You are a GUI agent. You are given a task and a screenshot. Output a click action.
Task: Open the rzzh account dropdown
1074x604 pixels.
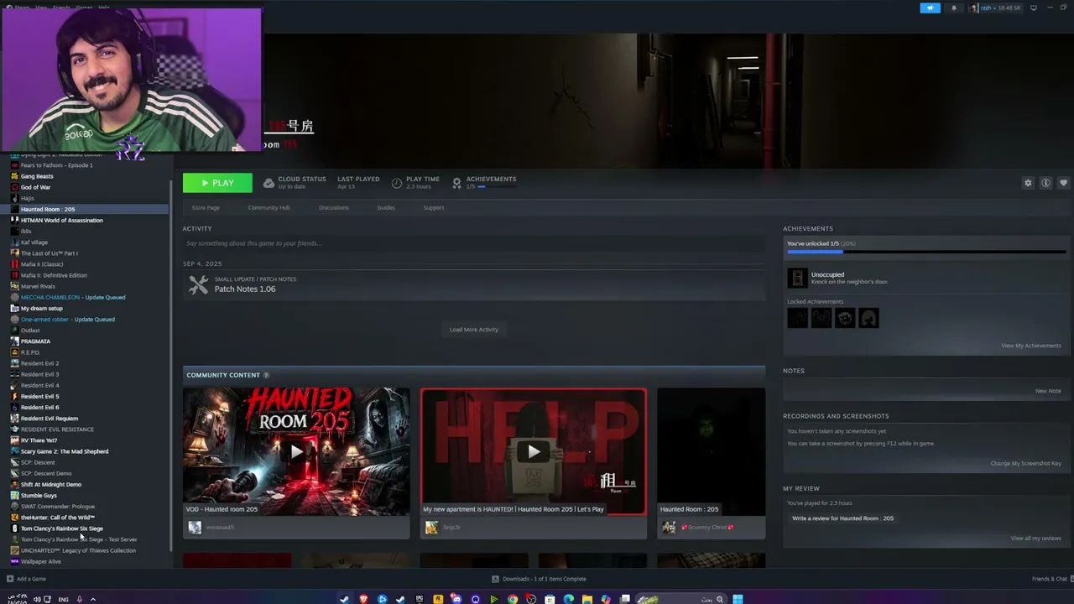tap(995, 8)
